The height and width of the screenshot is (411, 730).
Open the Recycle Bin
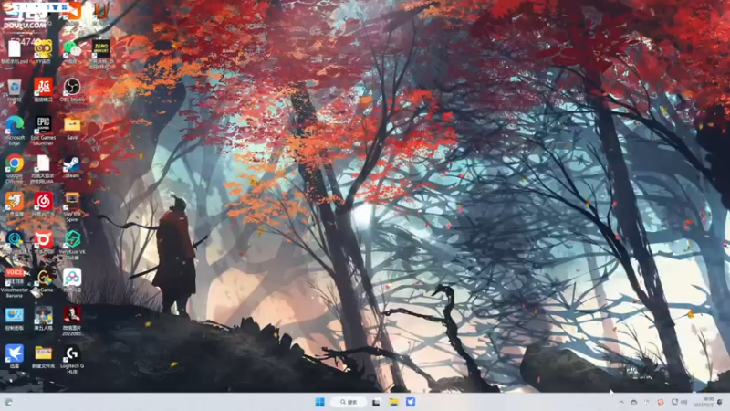(15, 88)
